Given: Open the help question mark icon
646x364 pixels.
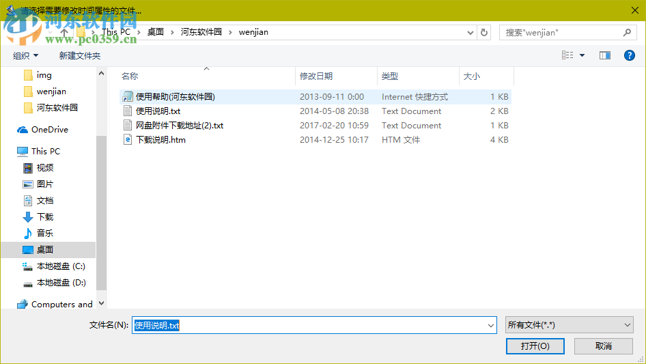Looking at the screenshot, I should click(629, 55).
